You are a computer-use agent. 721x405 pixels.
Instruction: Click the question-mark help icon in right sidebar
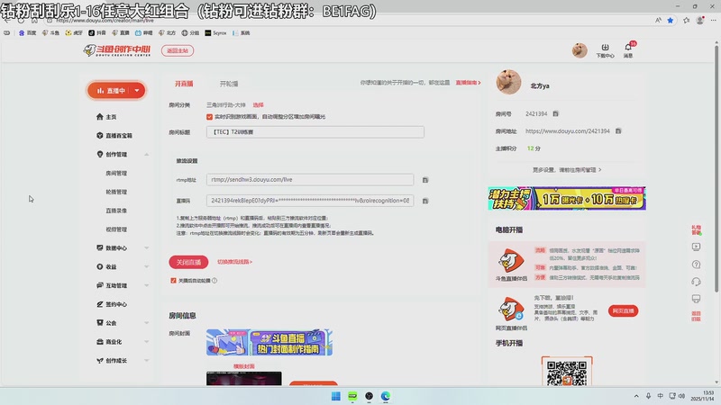pyautogui.click(x=696, y=265)
